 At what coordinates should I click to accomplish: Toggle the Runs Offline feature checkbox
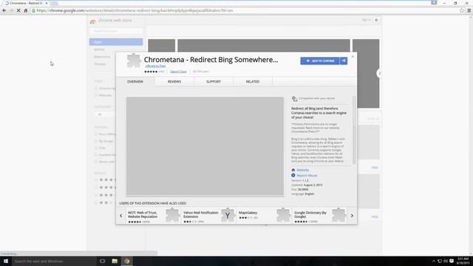96,134
